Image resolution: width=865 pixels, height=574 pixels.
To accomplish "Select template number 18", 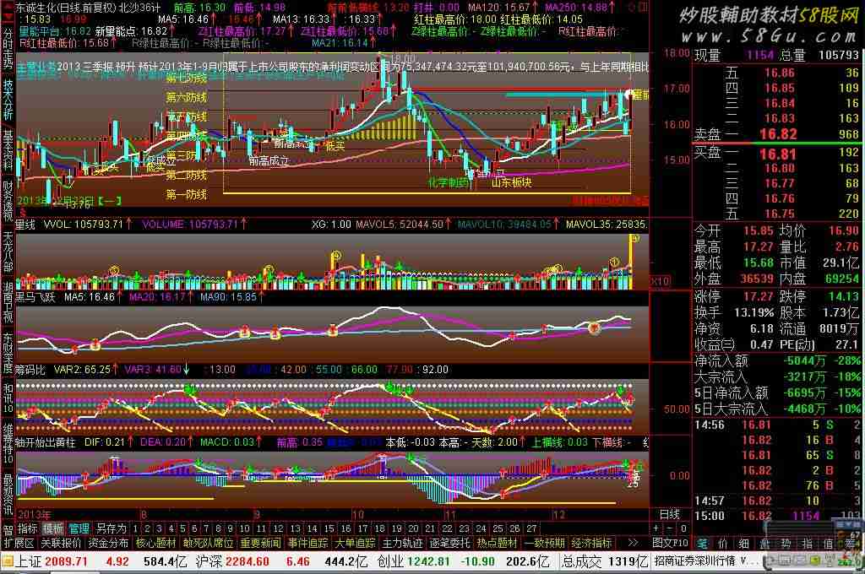I will (x=379, y=528).
